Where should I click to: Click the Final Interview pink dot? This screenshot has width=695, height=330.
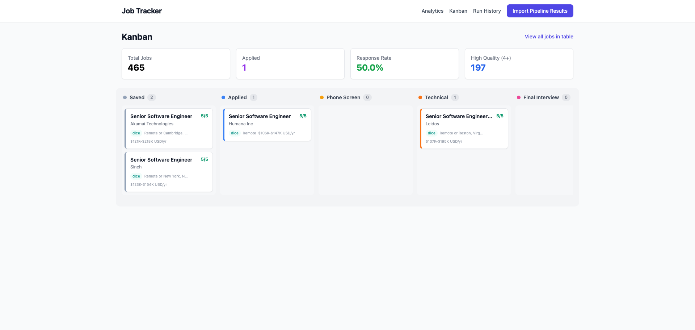point(518,97)
